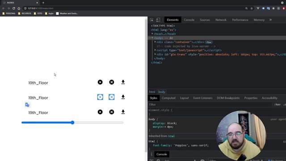Open the DevTools drawer three-dot menu

pyautogui.click(x=151, y=154)
